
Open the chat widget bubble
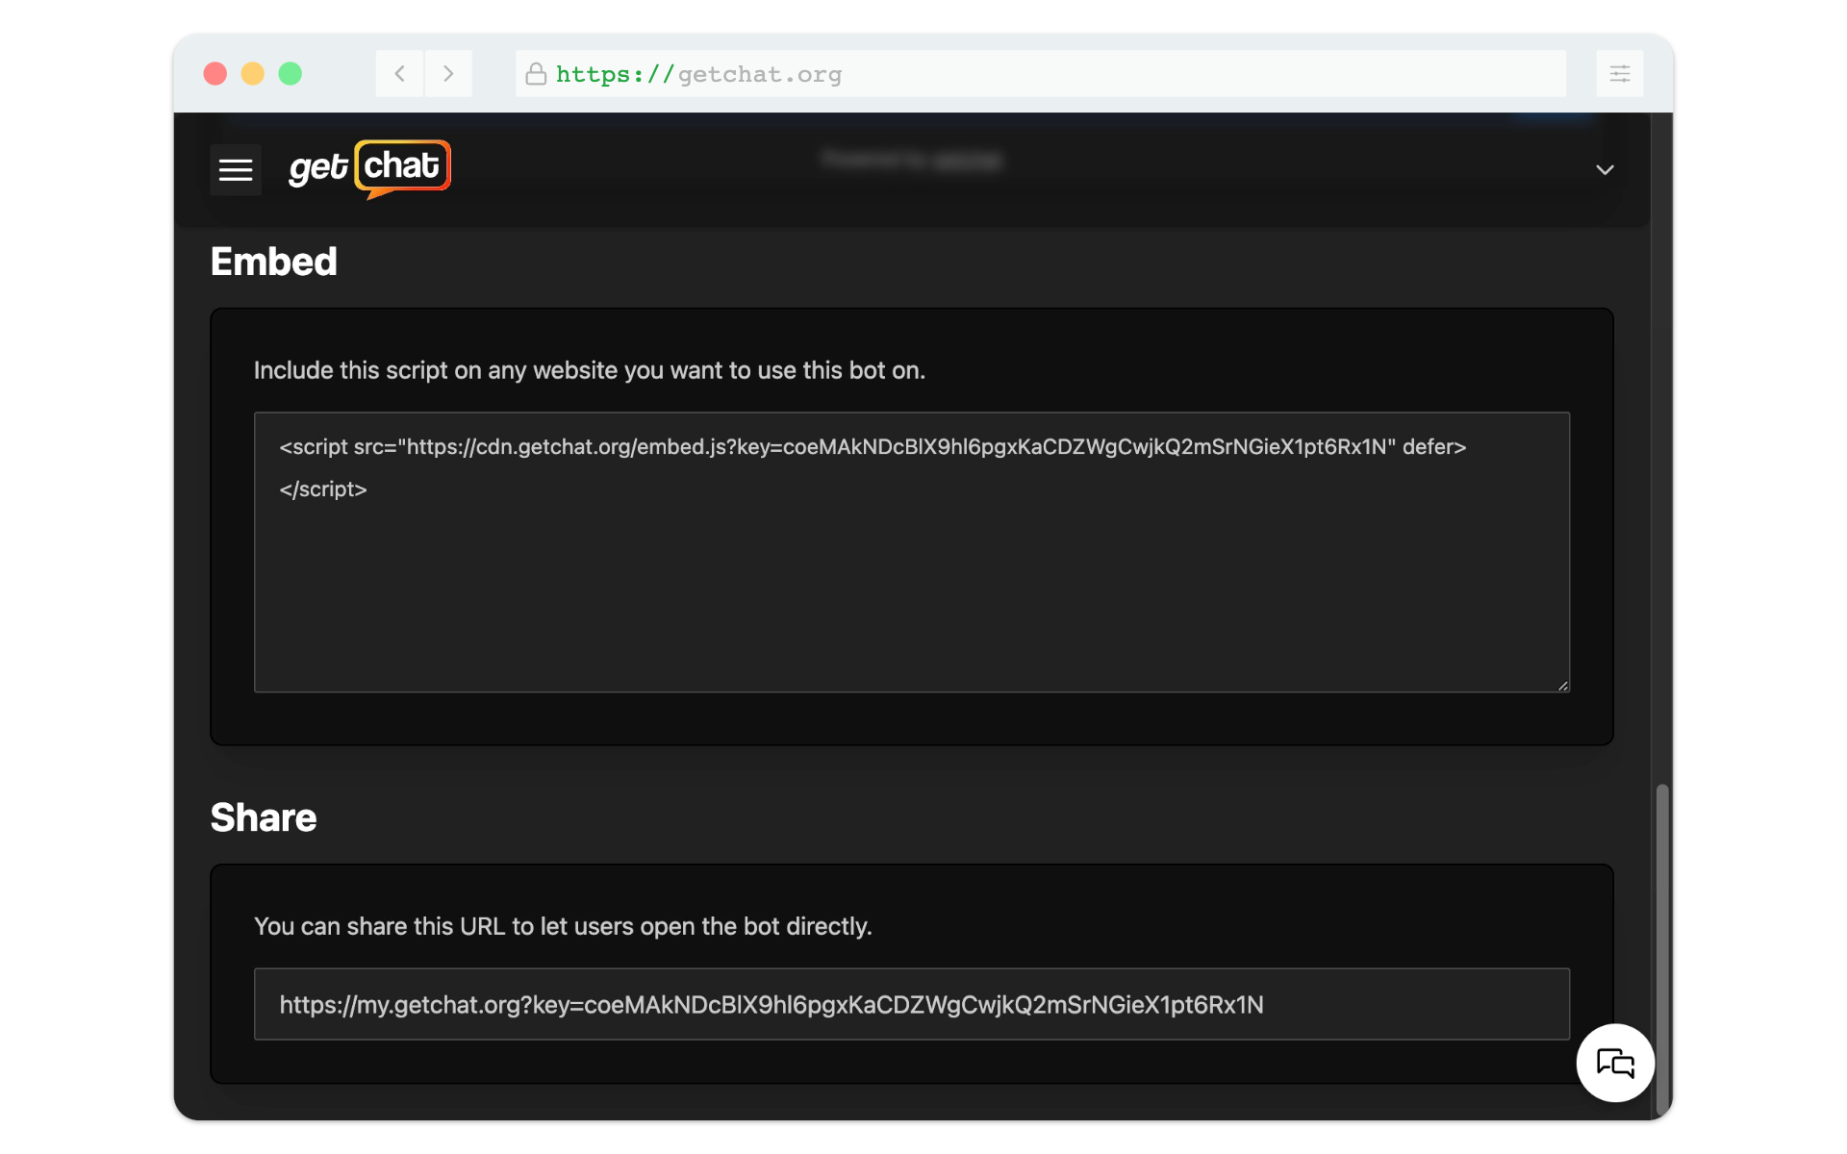tap(1615, 1063)
